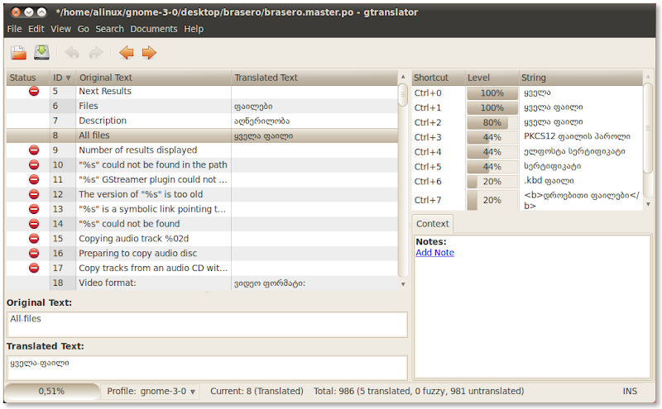Screen dimensions: 662x409
Task: Select the message row "Files"
Action: [x=202, y=106]
